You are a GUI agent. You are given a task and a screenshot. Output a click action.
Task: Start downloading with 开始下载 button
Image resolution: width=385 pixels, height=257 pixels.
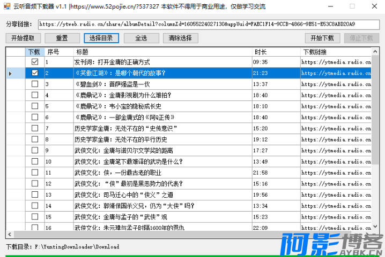pos(322,38)
